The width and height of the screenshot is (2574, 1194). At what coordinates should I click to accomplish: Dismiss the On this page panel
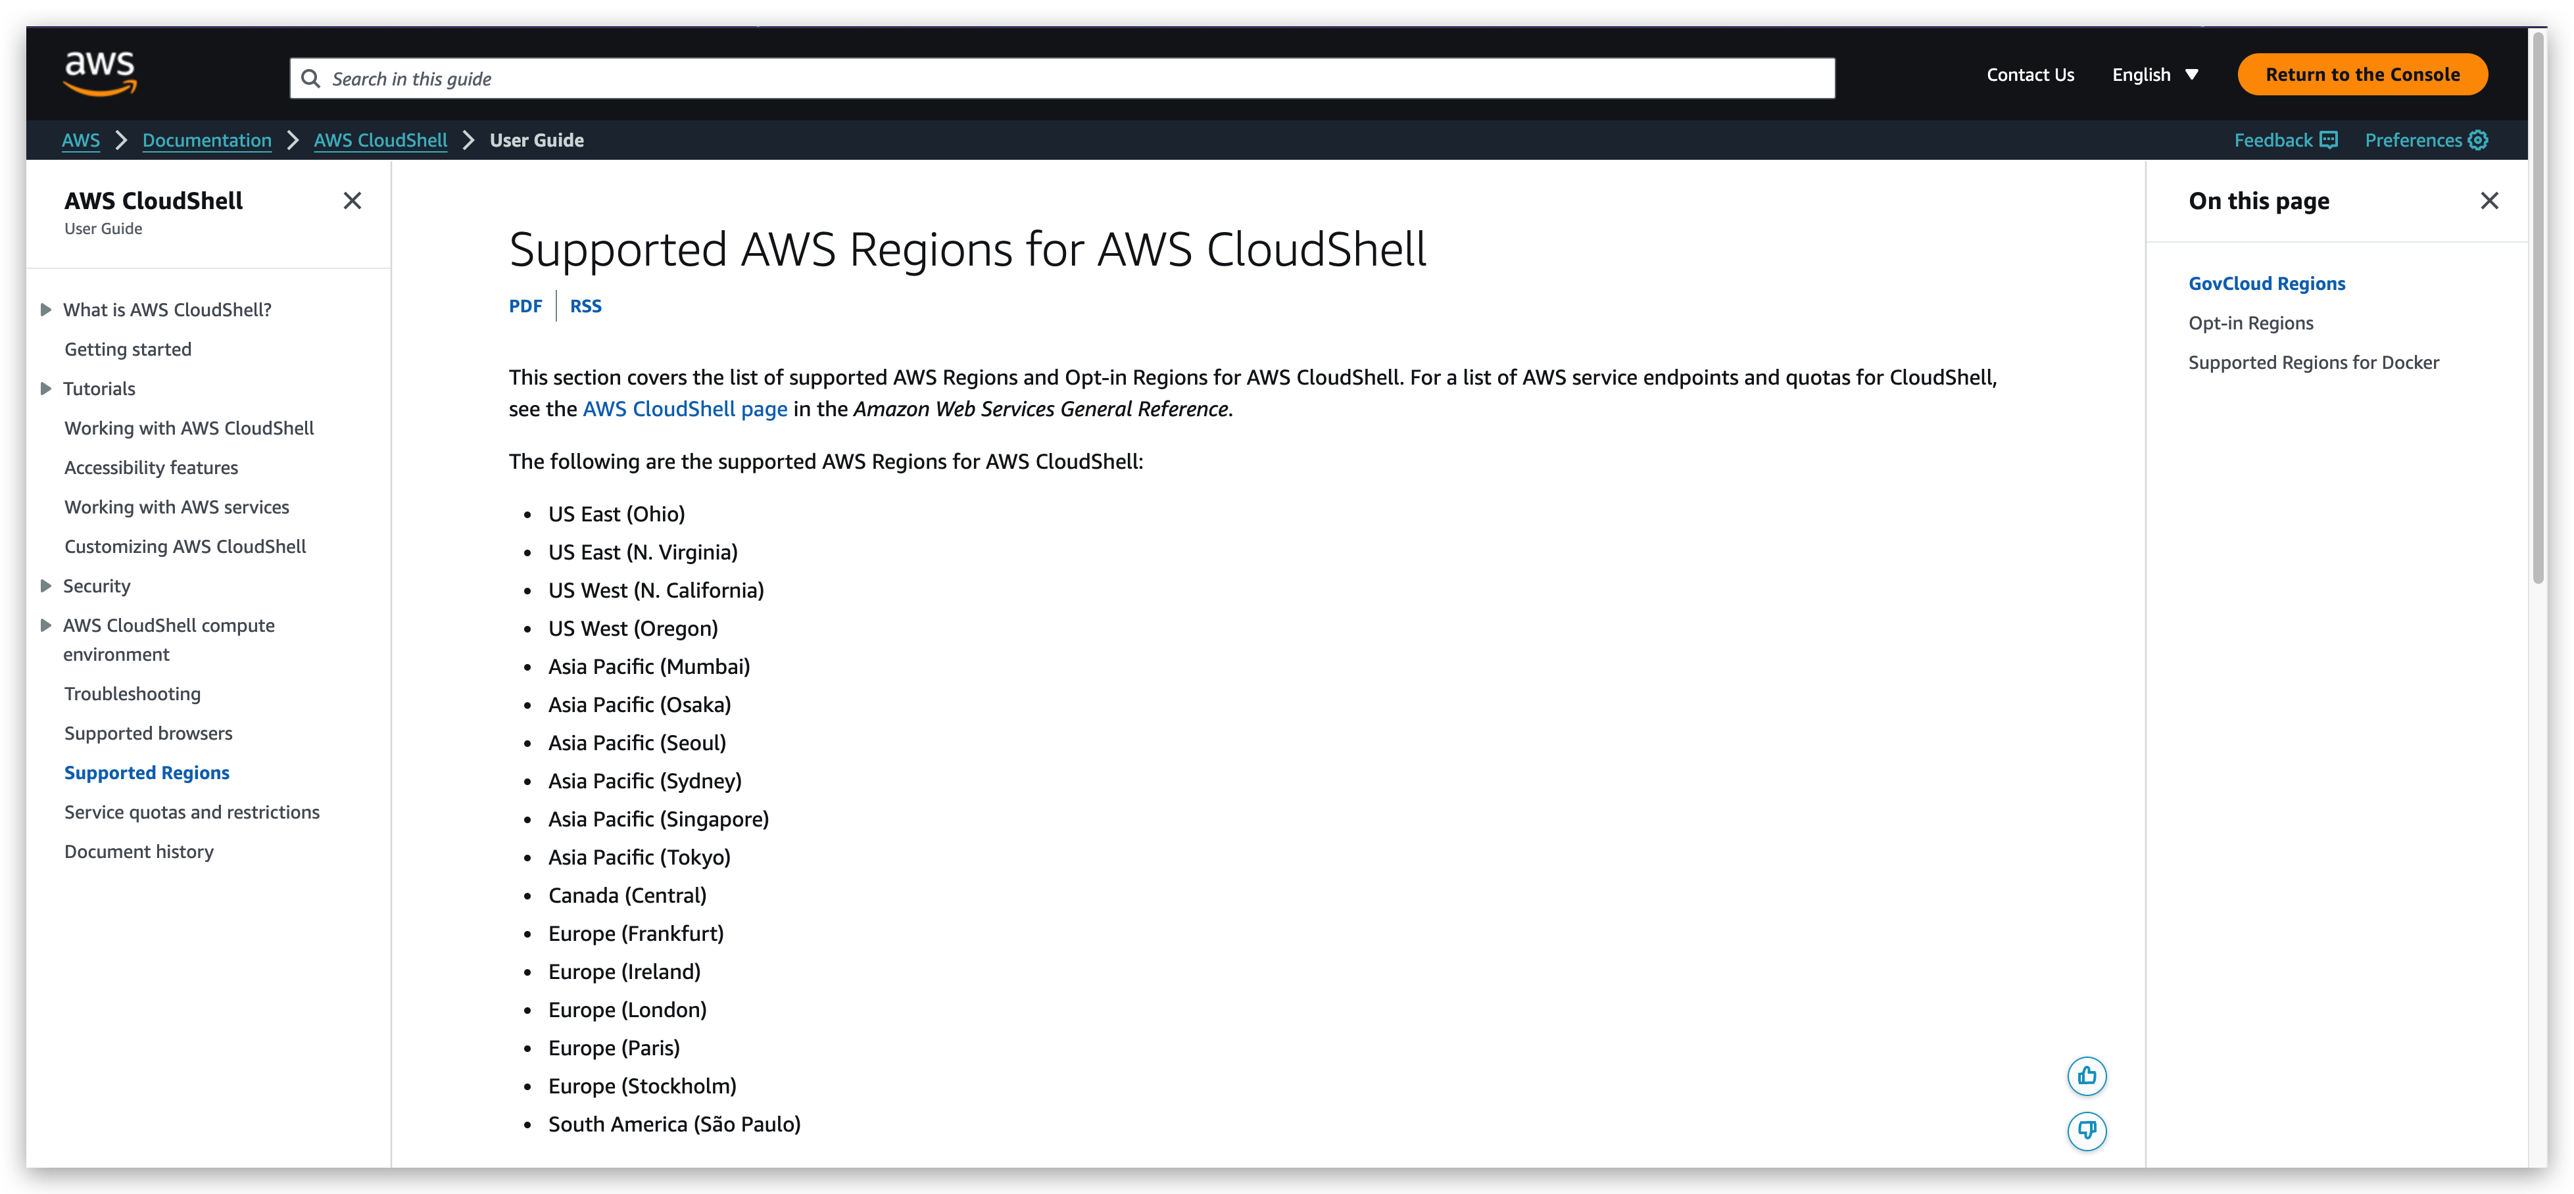click(x=2489, y=201)
